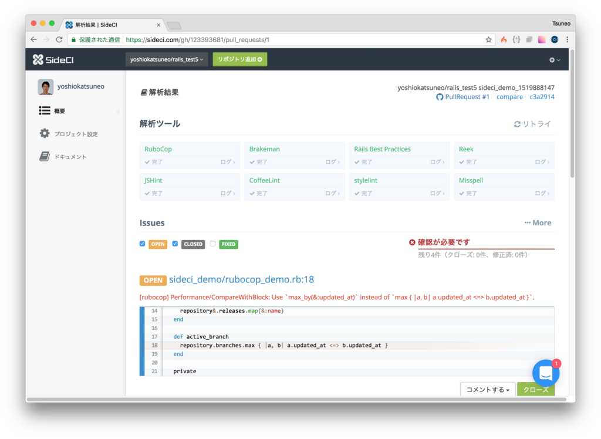The image size is (601, 439).
Task: Open the Brakeman ログ link
Action: pos(332,162)
